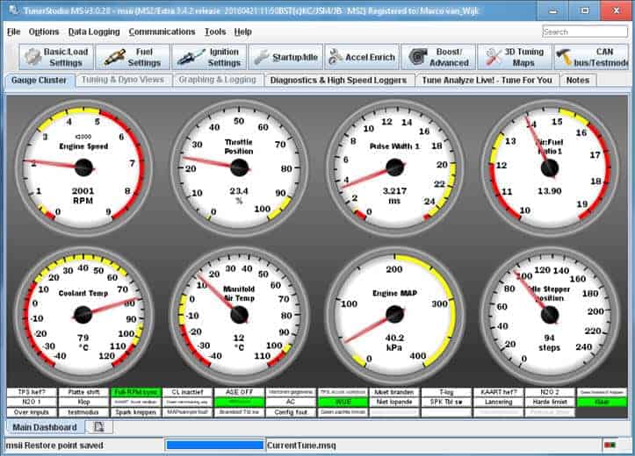Open the File menu
The image size is (635, 456).
[x=13, y=32]
